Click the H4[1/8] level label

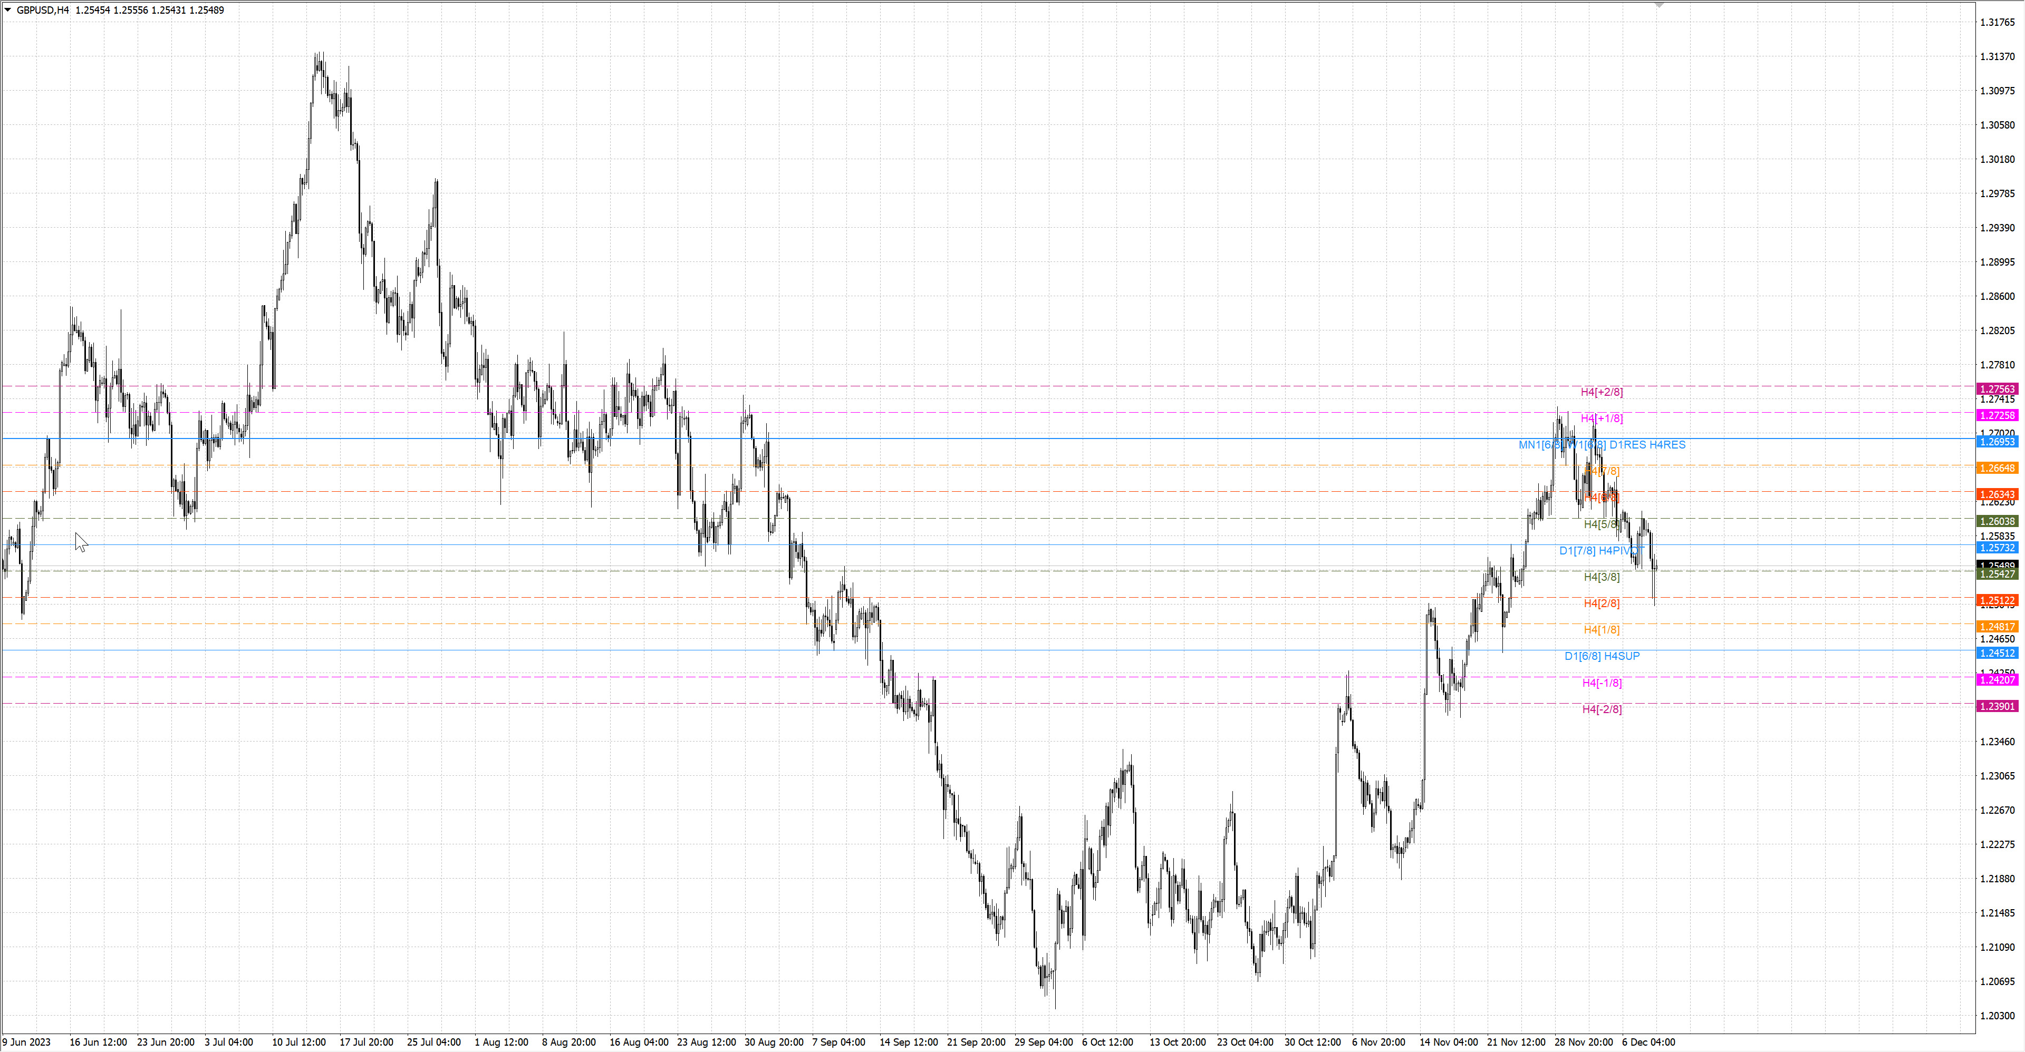1602,630
